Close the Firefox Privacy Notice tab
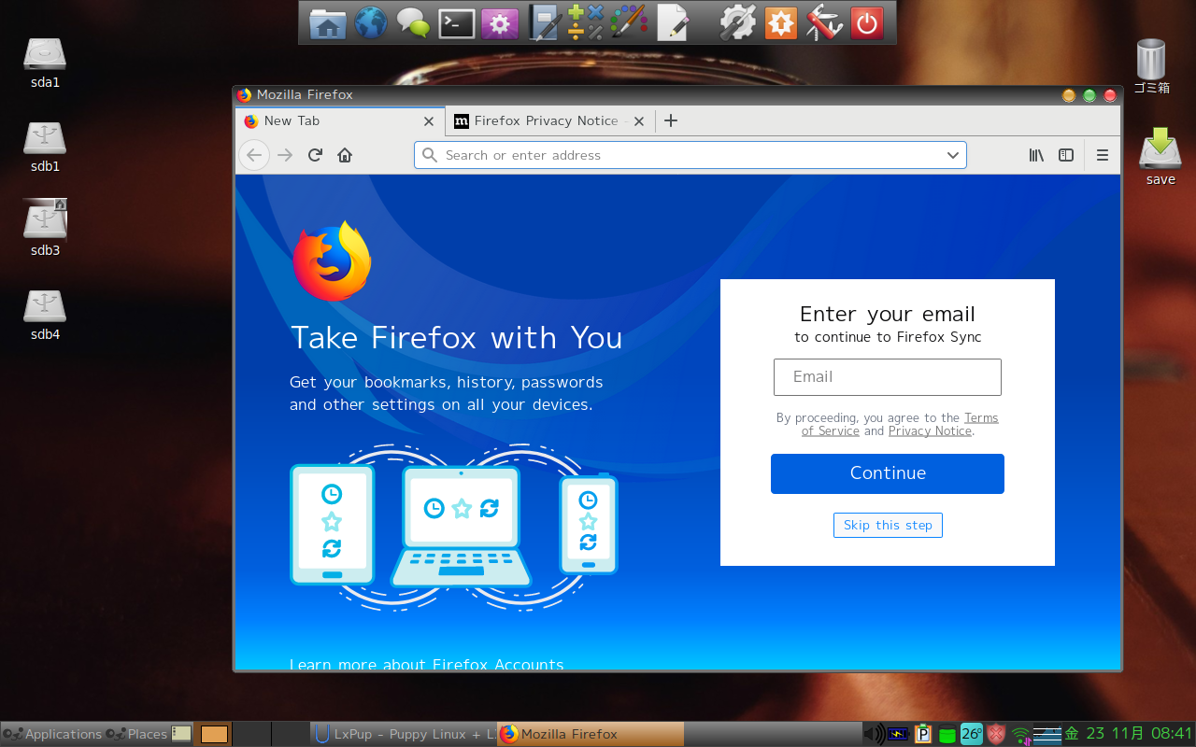Screen dimensions: 1196x747 coord(639,120)
